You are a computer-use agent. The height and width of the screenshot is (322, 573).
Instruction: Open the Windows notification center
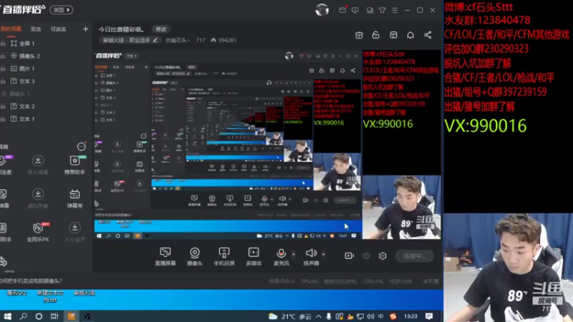coord(429,316)
